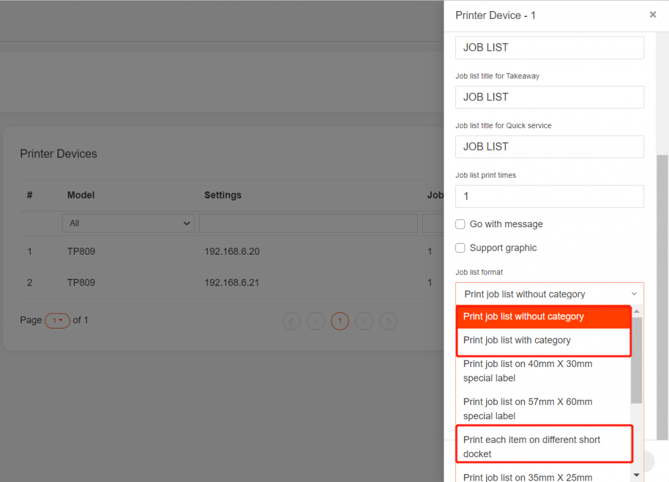Select printer row with 192.168.6.21

tap(232, 283)
